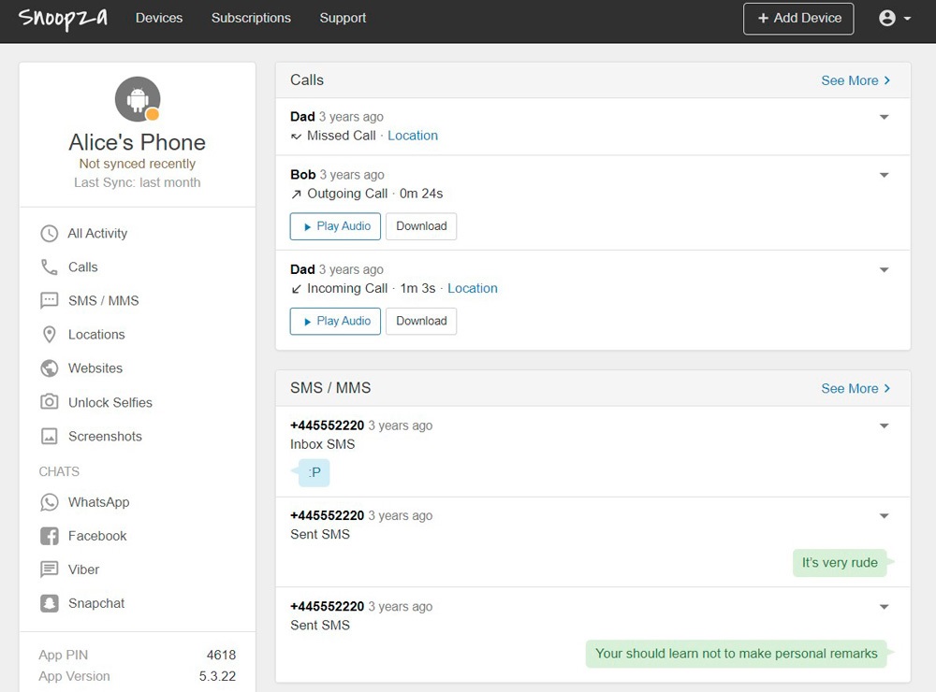Select the Screenshots image icon
Viewport: 936px width, 692px height.
(50, 437)
